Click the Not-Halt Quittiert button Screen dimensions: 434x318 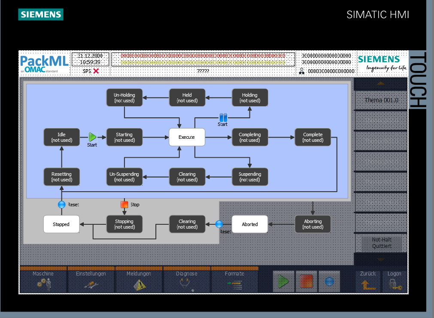coord(381,244)
